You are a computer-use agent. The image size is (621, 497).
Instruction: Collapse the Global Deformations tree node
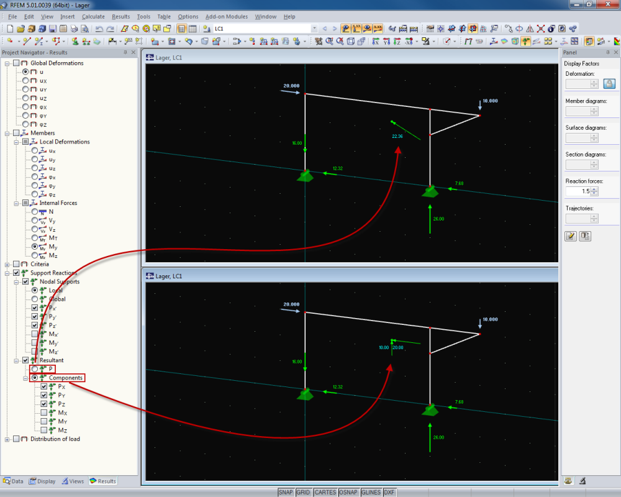[x=7, y=63]
